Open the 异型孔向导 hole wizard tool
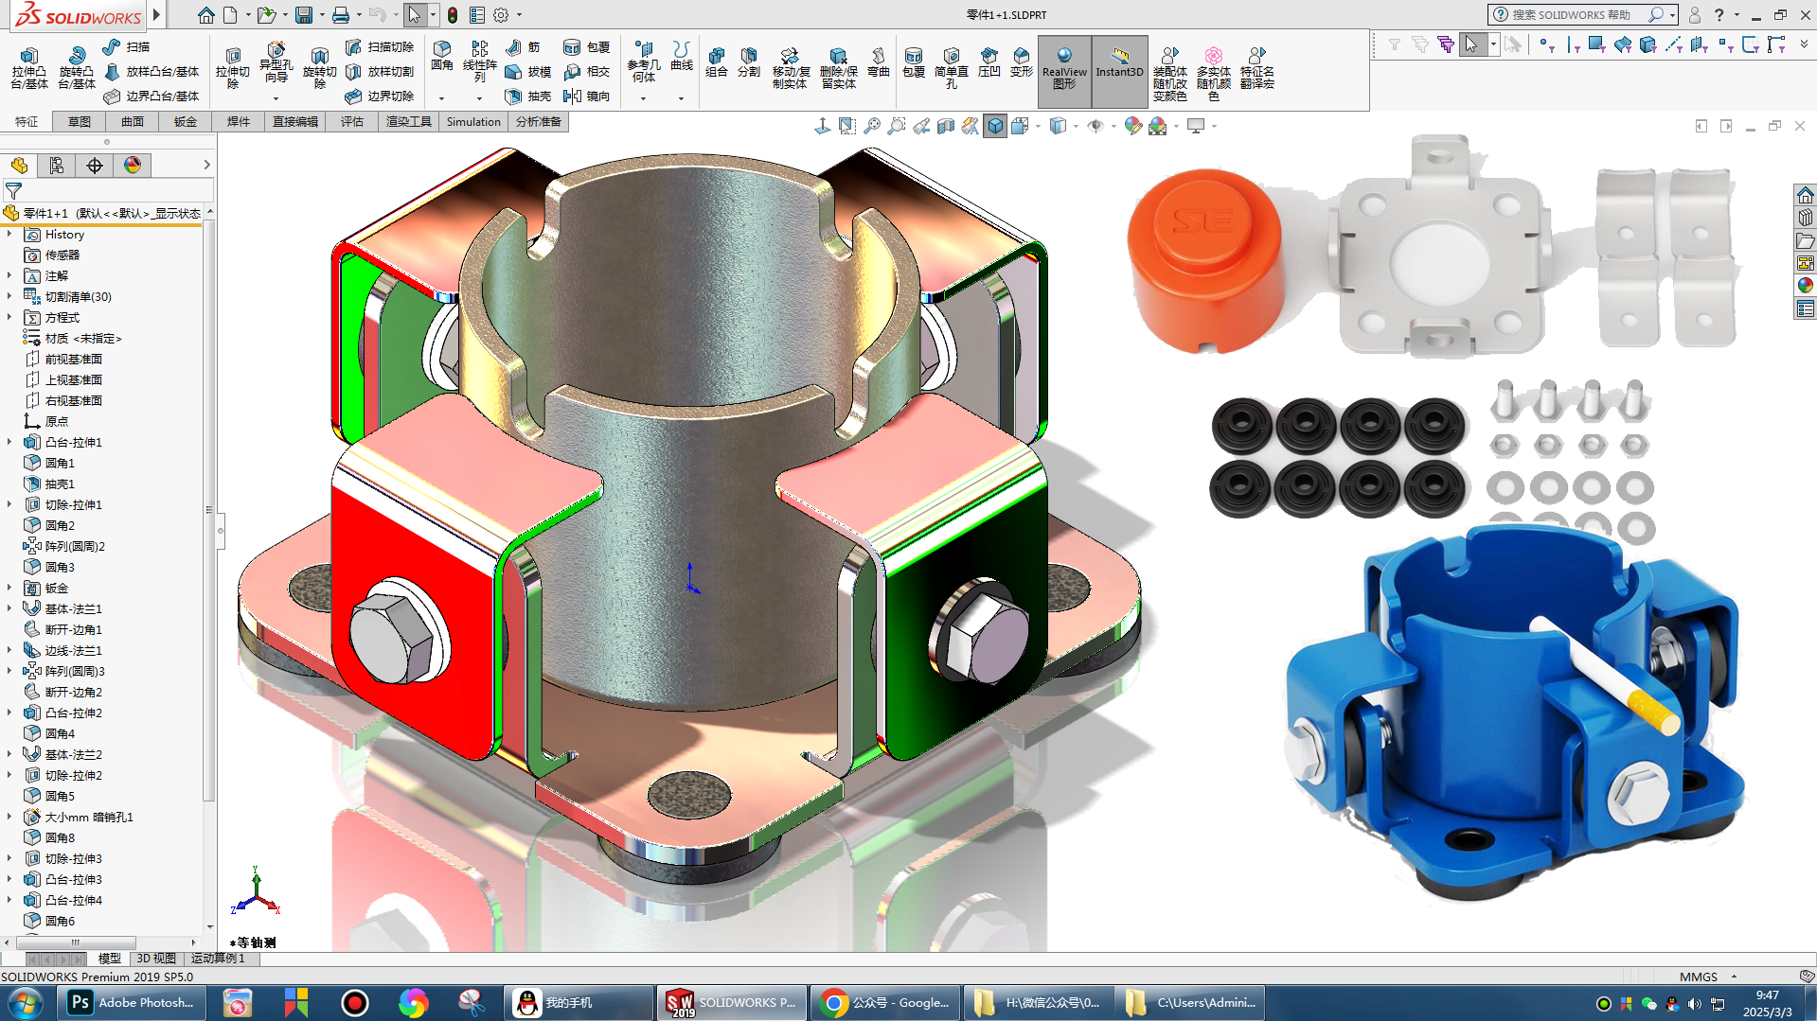Viewport: 1817px width, 1021px height. (x=276, y=59)
